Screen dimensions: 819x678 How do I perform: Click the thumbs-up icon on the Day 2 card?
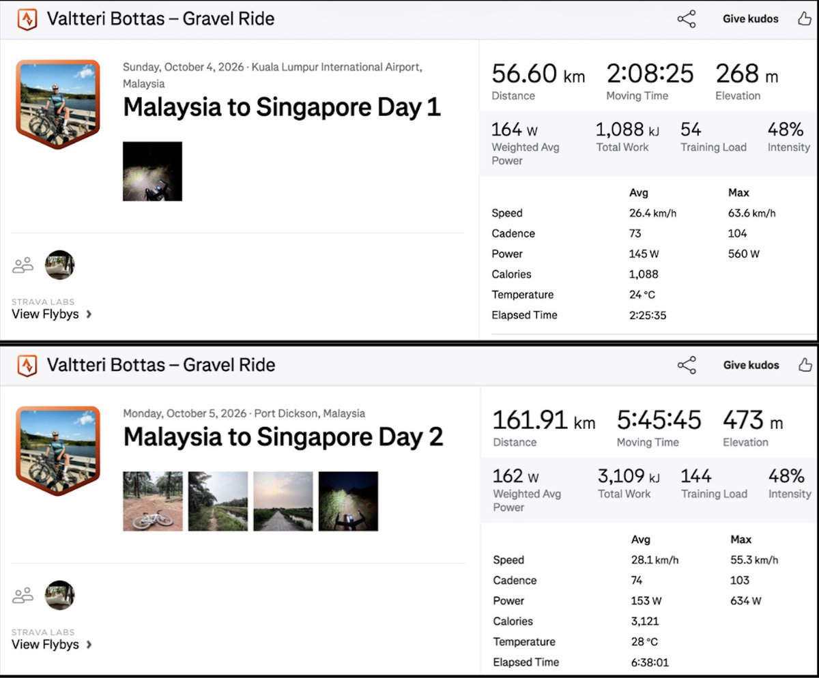(x=804, y=365)
